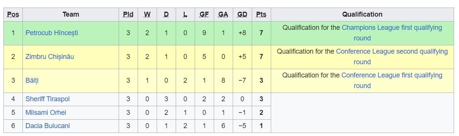459x136 pixels.
Task: Click the Pos column header abbreviation
Action: pyautogui.click(x=13, y=15)
